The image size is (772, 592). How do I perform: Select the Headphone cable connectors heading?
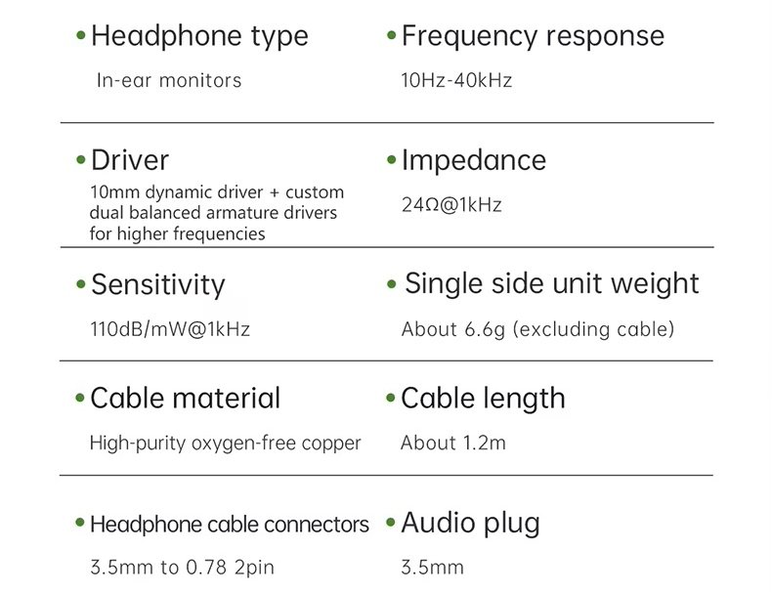[x=230, y=525]
